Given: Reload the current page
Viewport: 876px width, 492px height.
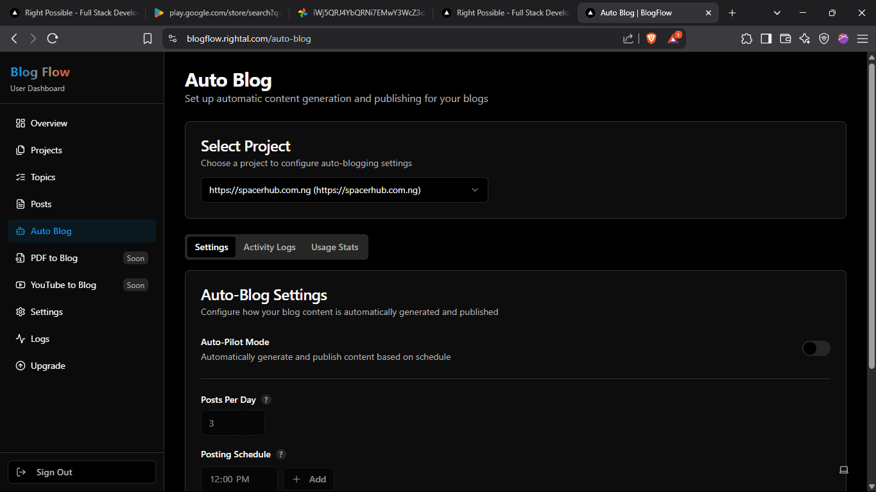Looking at the screenshot, I should [x=53, y=38].
